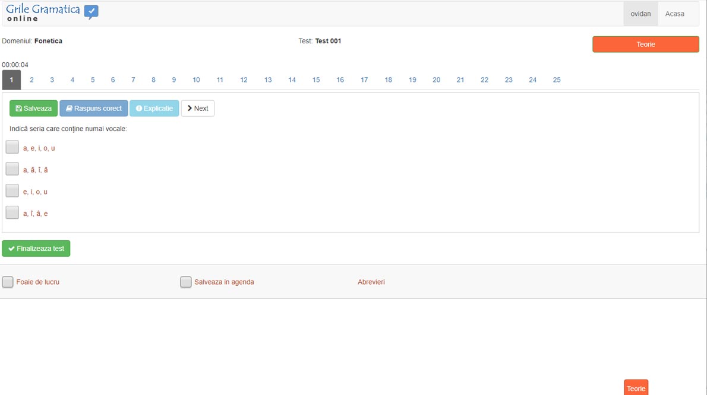This screenshot has width=707, height=395.
Task: Click the bottom floating Teorie button
Action: (x=636, y=388)
